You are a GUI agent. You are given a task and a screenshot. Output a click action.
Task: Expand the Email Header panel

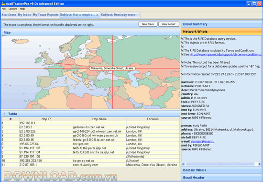(221, 178)
